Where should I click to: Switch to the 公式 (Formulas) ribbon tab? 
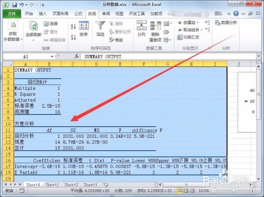point(78,14)
